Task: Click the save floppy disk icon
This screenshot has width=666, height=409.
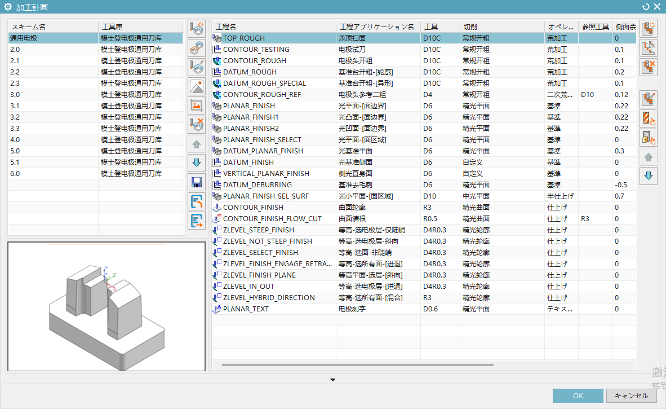Action: coord(197,182)
